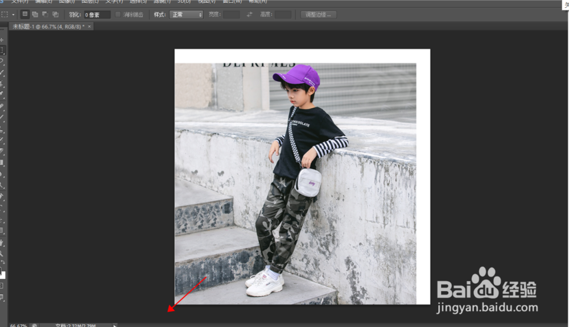Select the Gradient tool
Viewport: 569px width, 327px height.
2,163
